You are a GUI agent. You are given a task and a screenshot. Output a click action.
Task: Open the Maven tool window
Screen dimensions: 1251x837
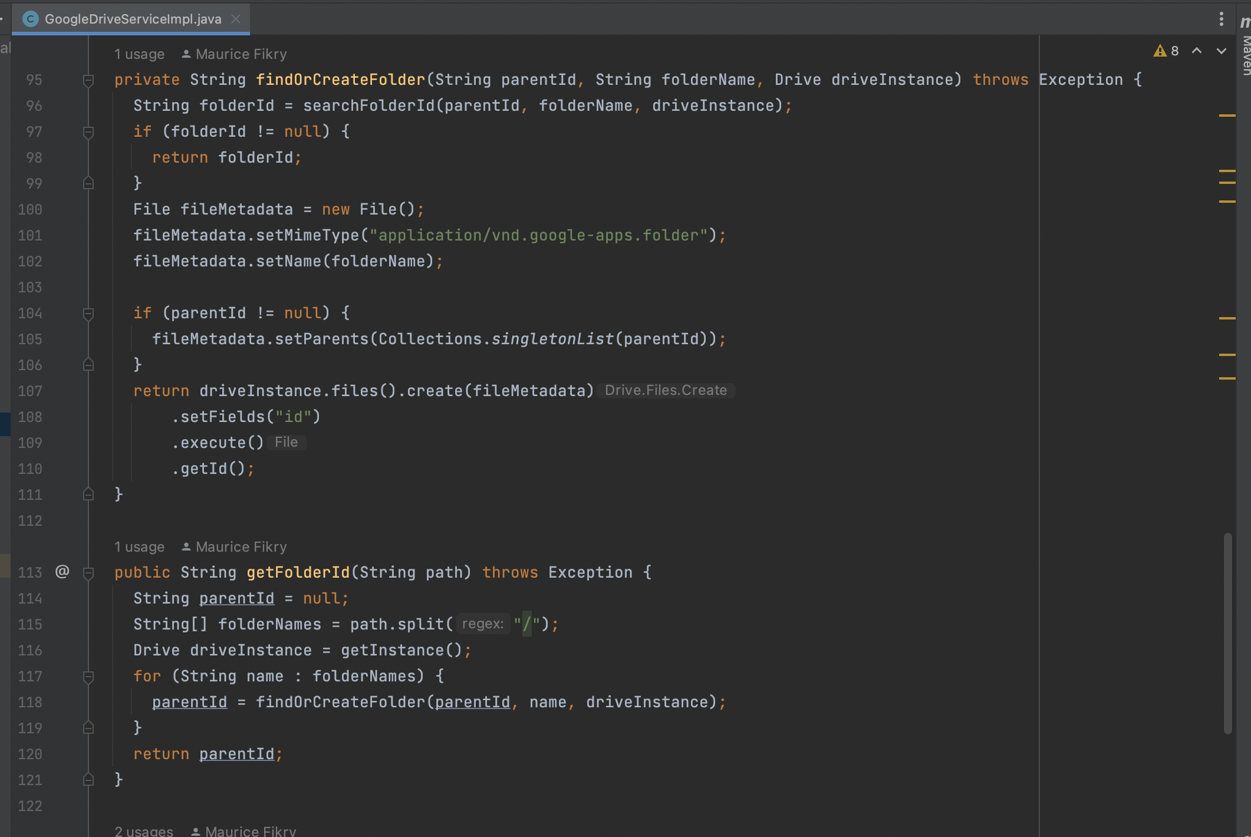coord(1245,47)
